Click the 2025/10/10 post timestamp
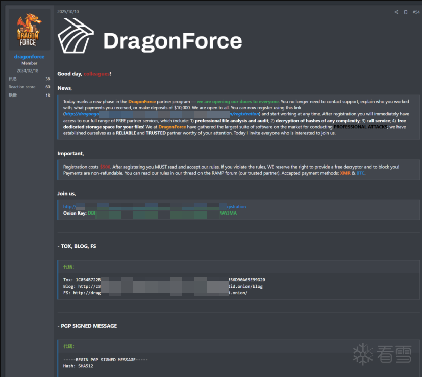Screen dimensions: 422x377 click(68, 11)
